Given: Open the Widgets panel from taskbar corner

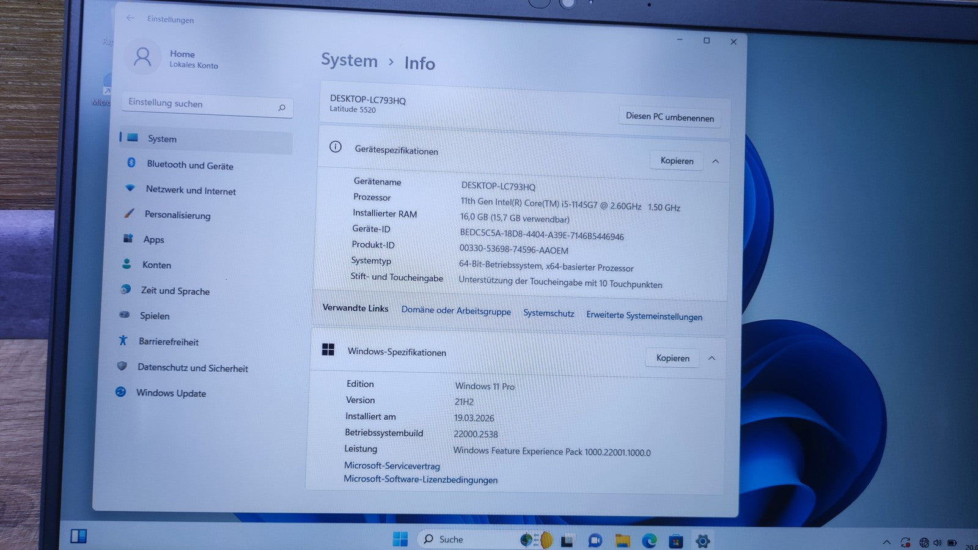Looking at the screenshot, I should (x=78, y=537).
